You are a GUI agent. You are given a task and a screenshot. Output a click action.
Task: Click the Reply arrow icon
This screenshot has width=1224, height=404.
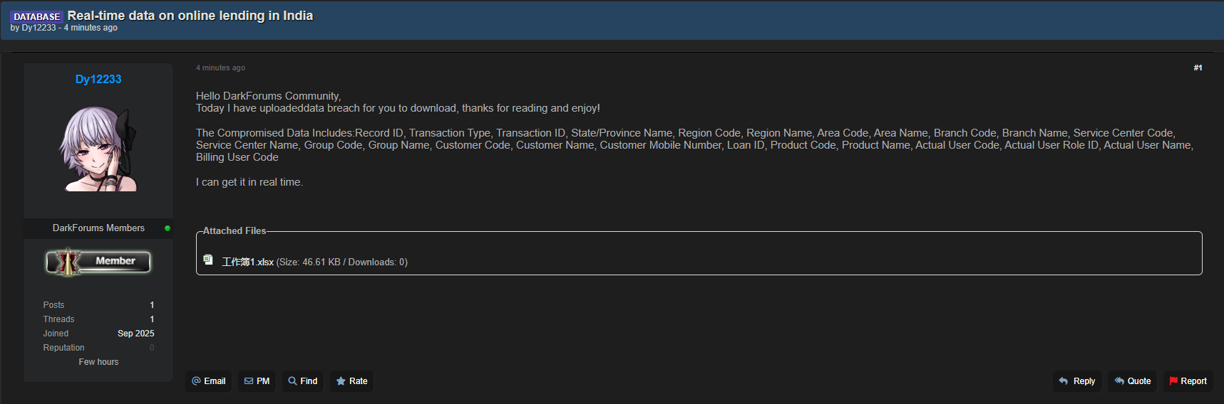coord(1064,381)
